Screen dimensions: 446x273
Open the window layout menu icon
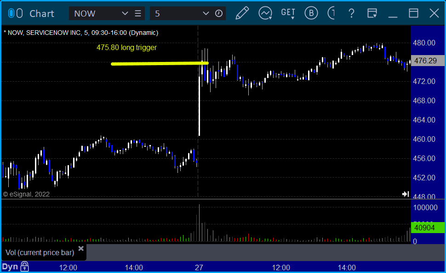point(372,13)
